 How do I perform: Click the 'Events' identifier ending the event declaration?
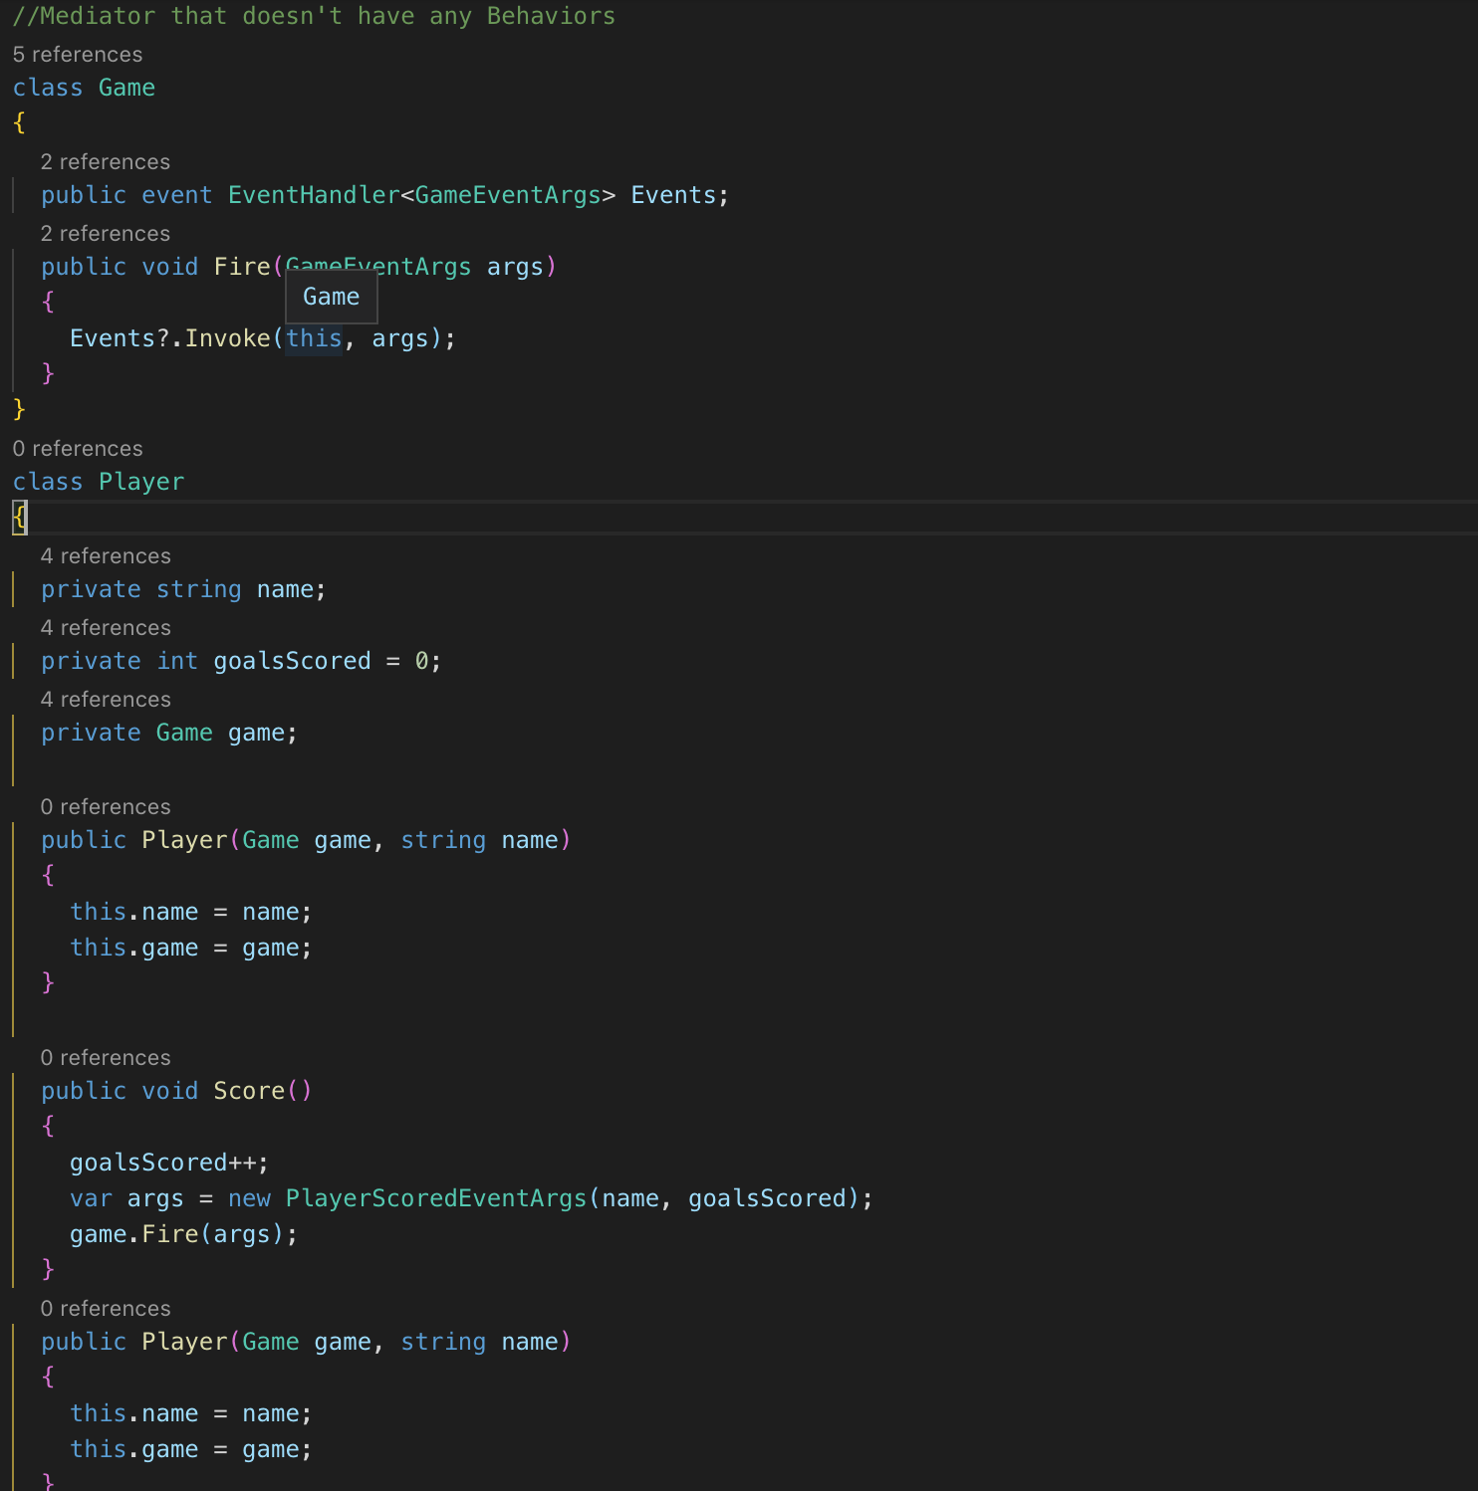(x=673, y=195)
